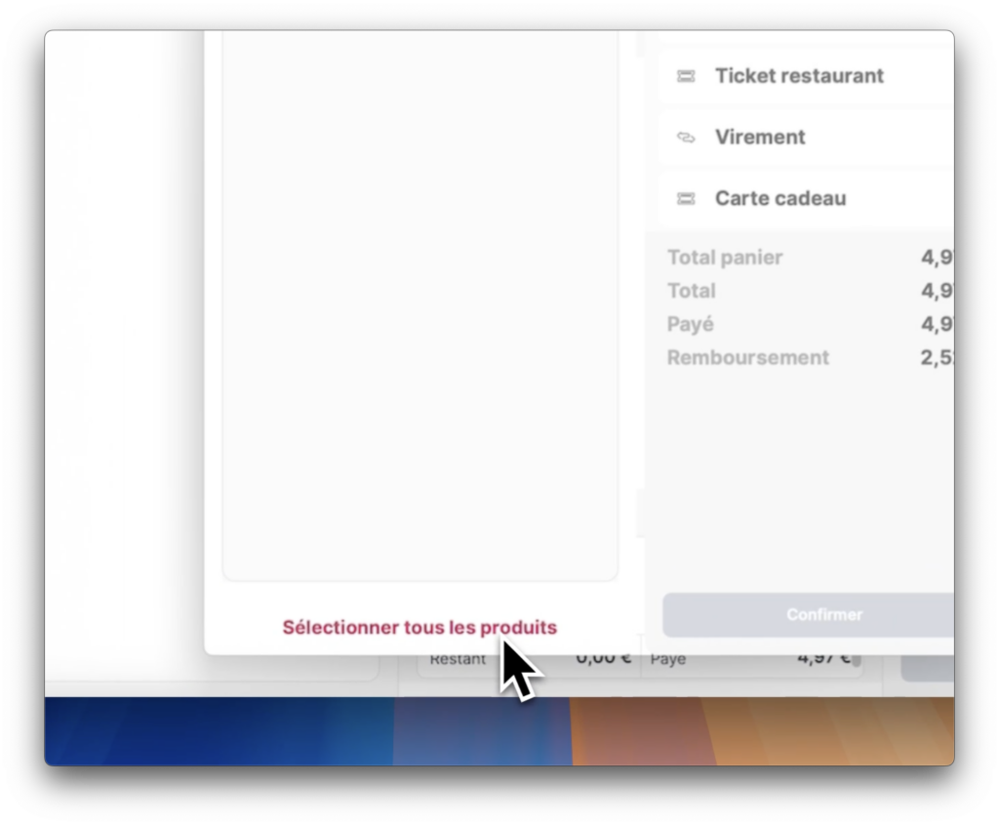Choose Ticket restaurant payment method label
Viewport: 999px width, 825px height.
coord(799,76)
